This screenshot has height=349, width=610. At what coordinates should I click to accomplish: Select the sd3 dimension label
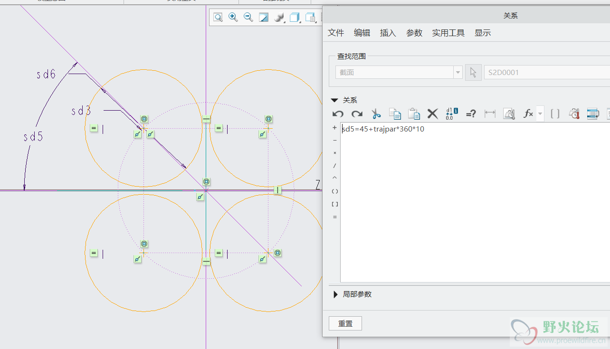point(81,111)
